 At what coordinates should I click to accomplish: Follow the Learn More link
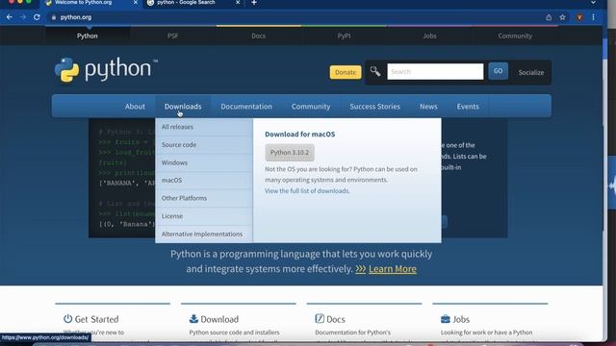392,269
